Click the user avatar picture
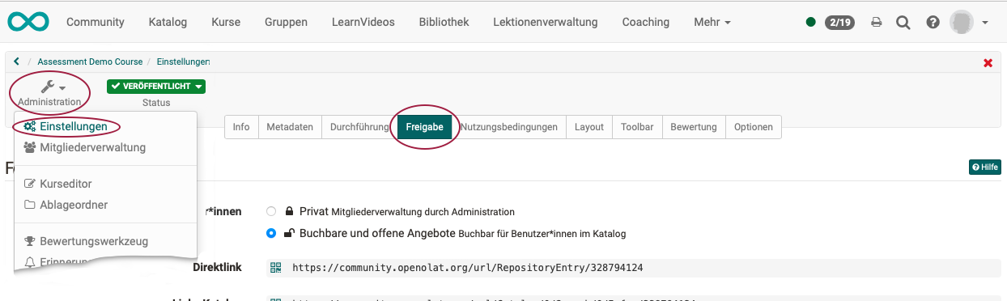Viewport: 1007px width, 301px height. point(962,22)
